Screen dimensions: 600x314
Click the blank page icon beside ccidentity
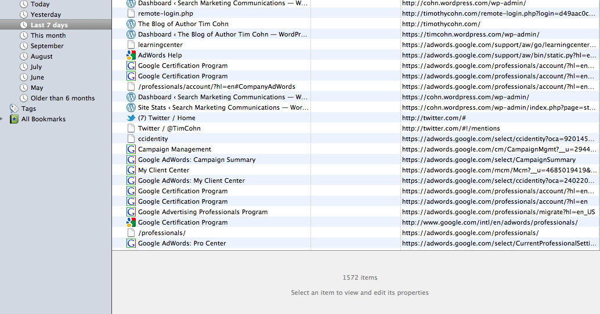[x=131, y=139]
